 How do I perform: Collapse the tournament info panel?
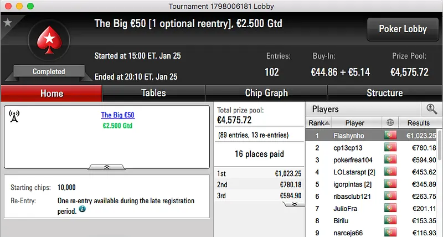click(x=107, y=166)
